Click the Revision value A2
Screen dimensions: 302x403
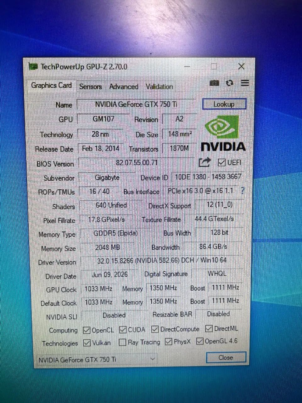click(x=180, y=119)
